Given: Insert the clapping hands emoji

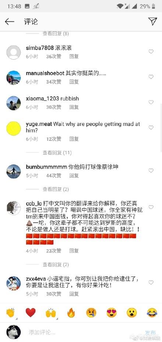Looking at the screenshot, I should click(x=10, y=313).
